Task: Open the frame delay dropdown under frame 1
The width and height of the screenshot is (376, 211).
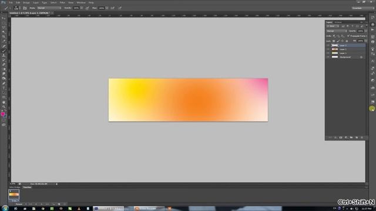Action: [x=15, y=200]
